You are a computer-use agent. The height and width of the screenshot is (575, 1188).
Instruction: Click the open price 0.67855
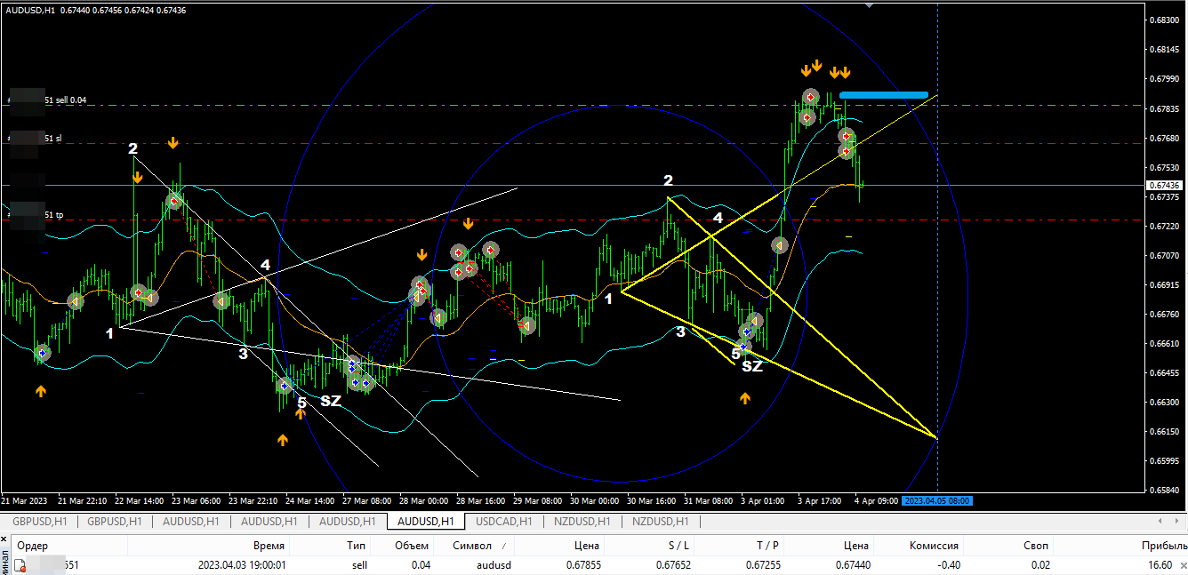click(x=582, y=565)
